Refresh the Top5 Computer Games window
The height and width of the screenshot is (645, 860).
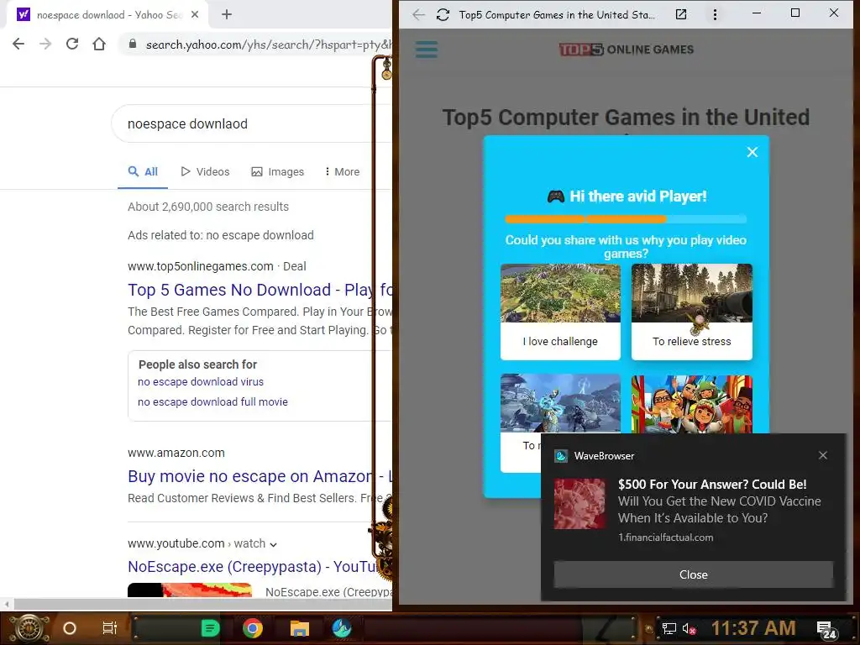[x=443, y=15]
